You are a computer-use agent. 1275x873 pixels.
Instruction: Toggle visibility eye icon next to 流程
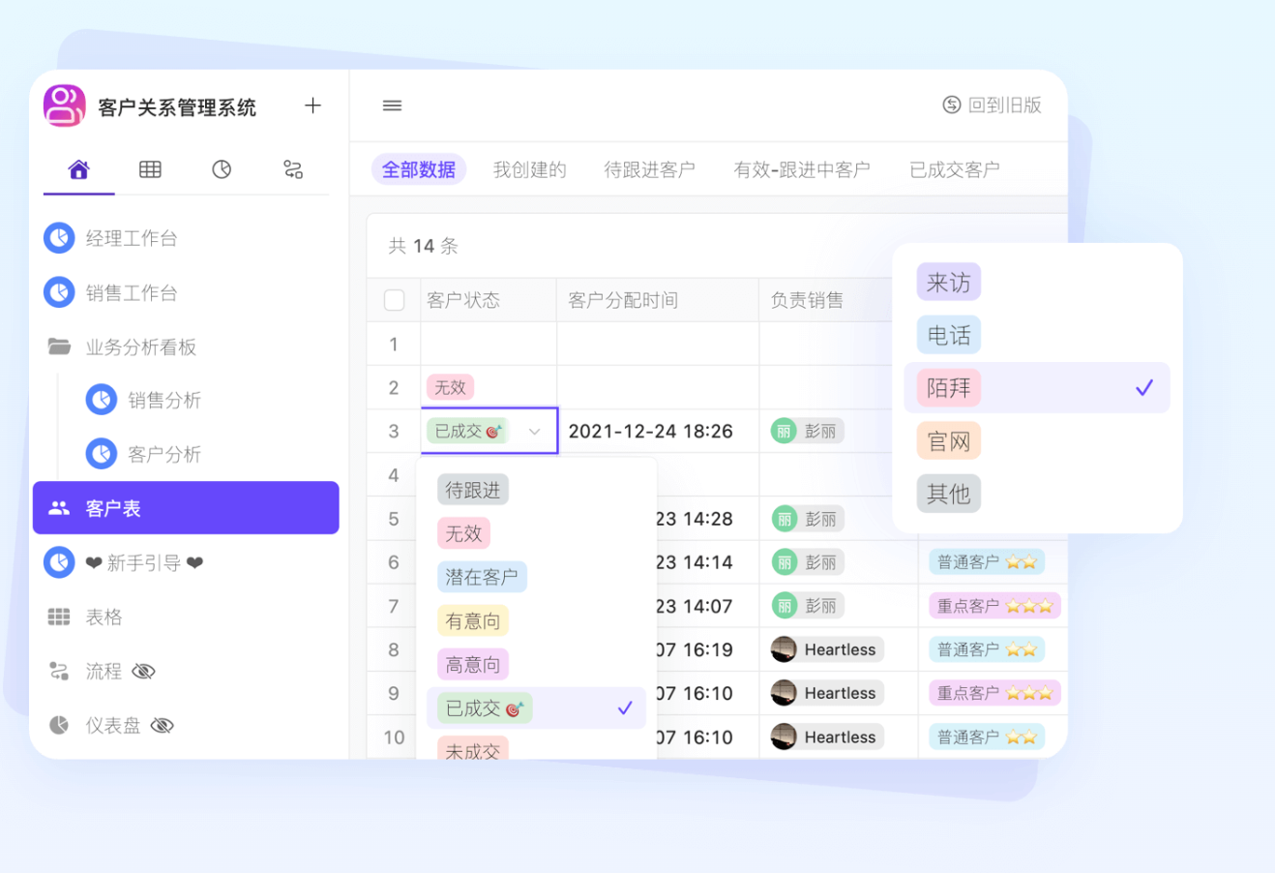[x=144, y=672]
